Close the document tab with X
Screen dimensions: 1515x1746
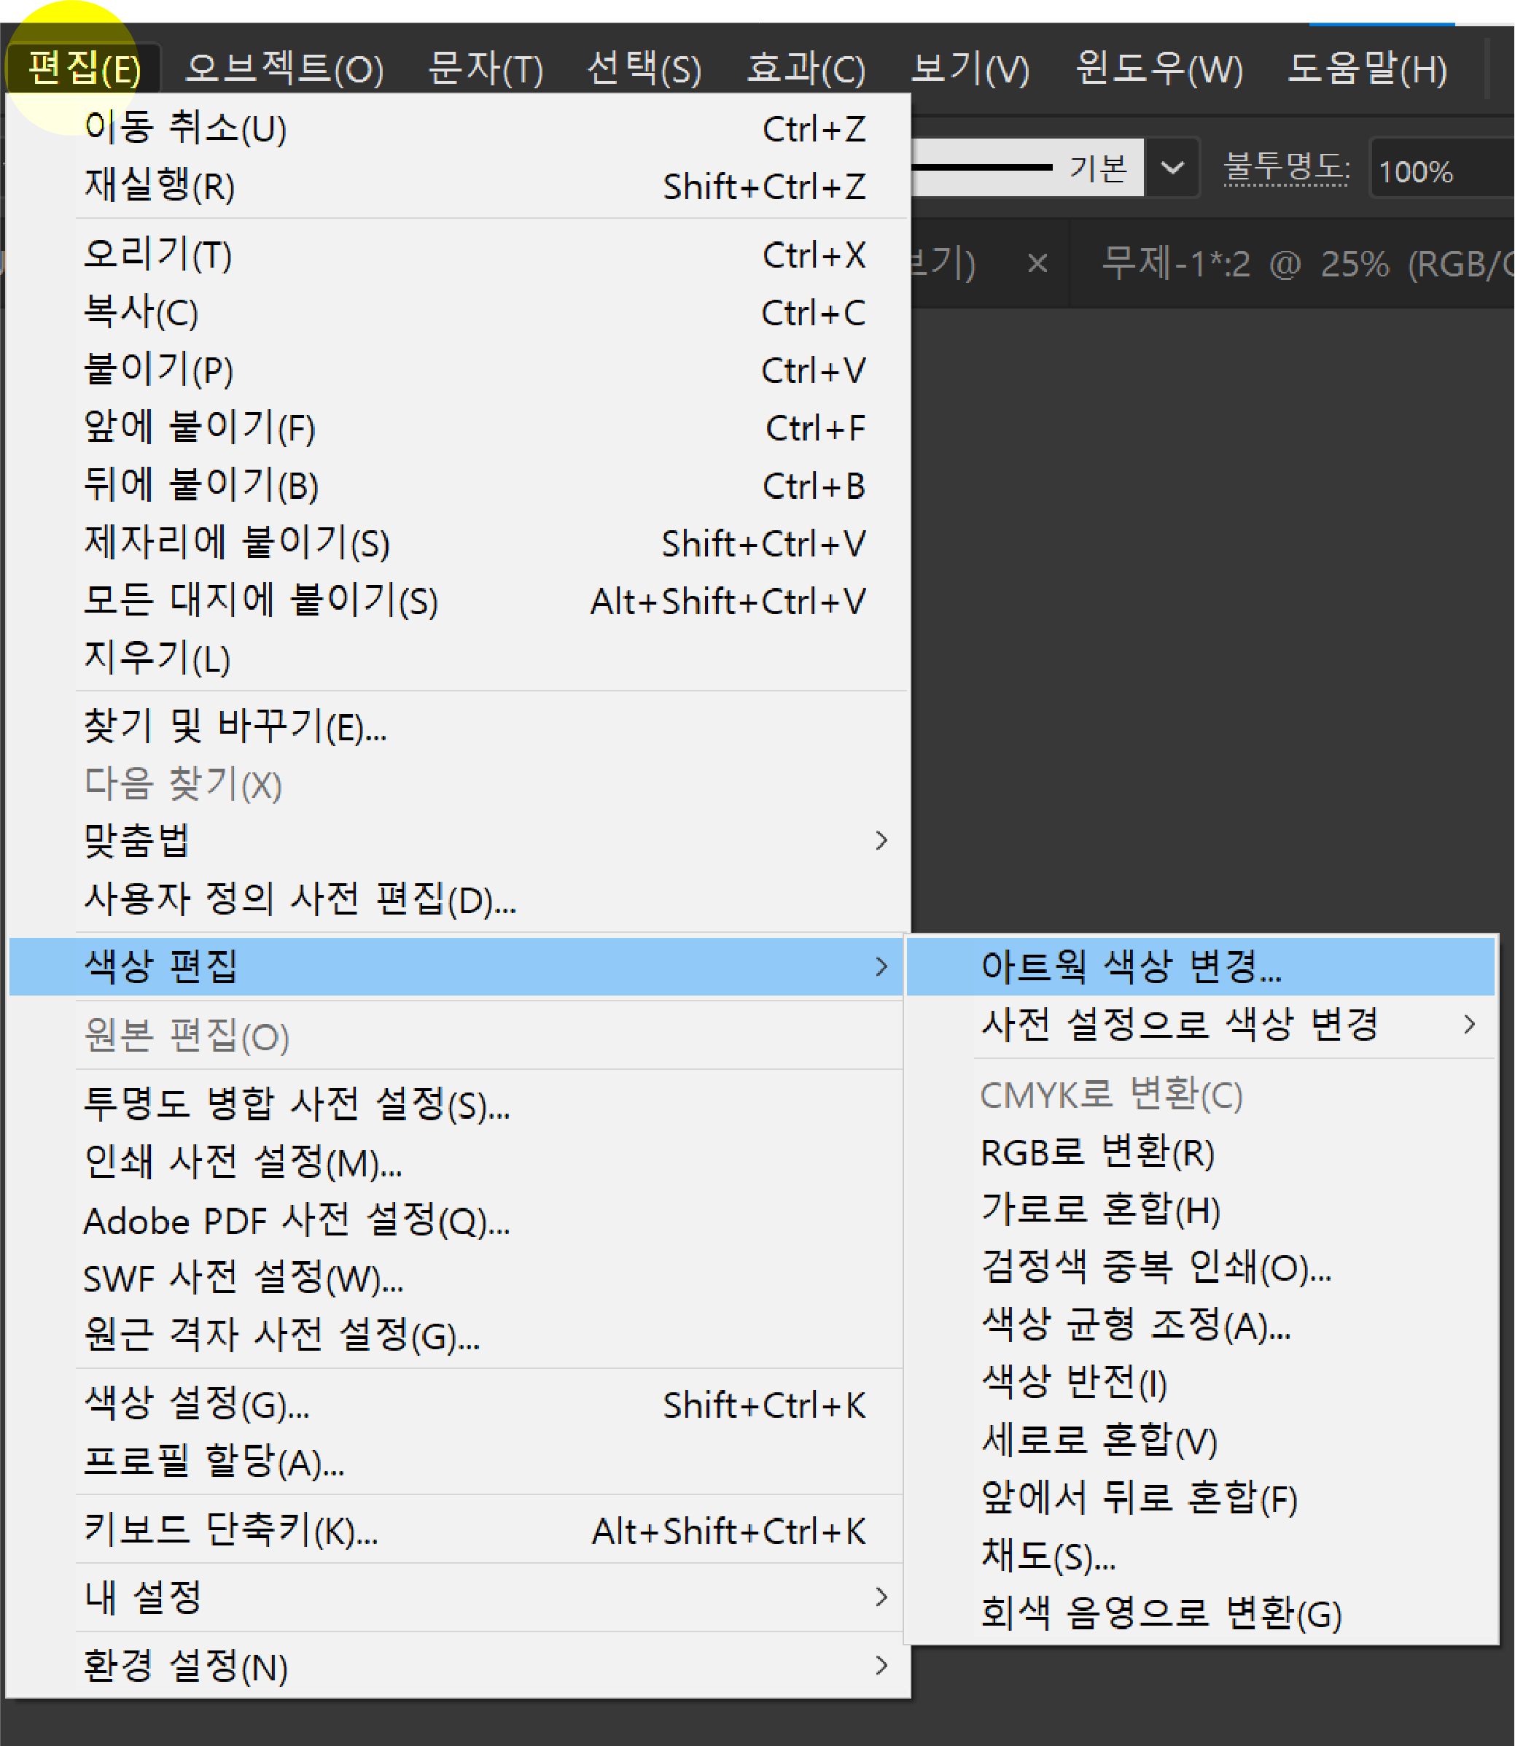1037,264
